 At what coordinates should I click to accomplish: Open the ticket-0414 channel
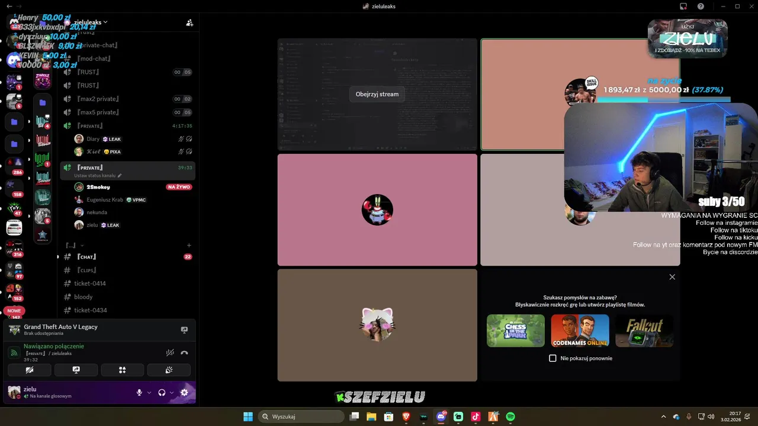click(x=127, y=283)
